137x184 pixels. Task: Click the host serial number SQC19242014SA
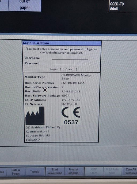[73, 83]
